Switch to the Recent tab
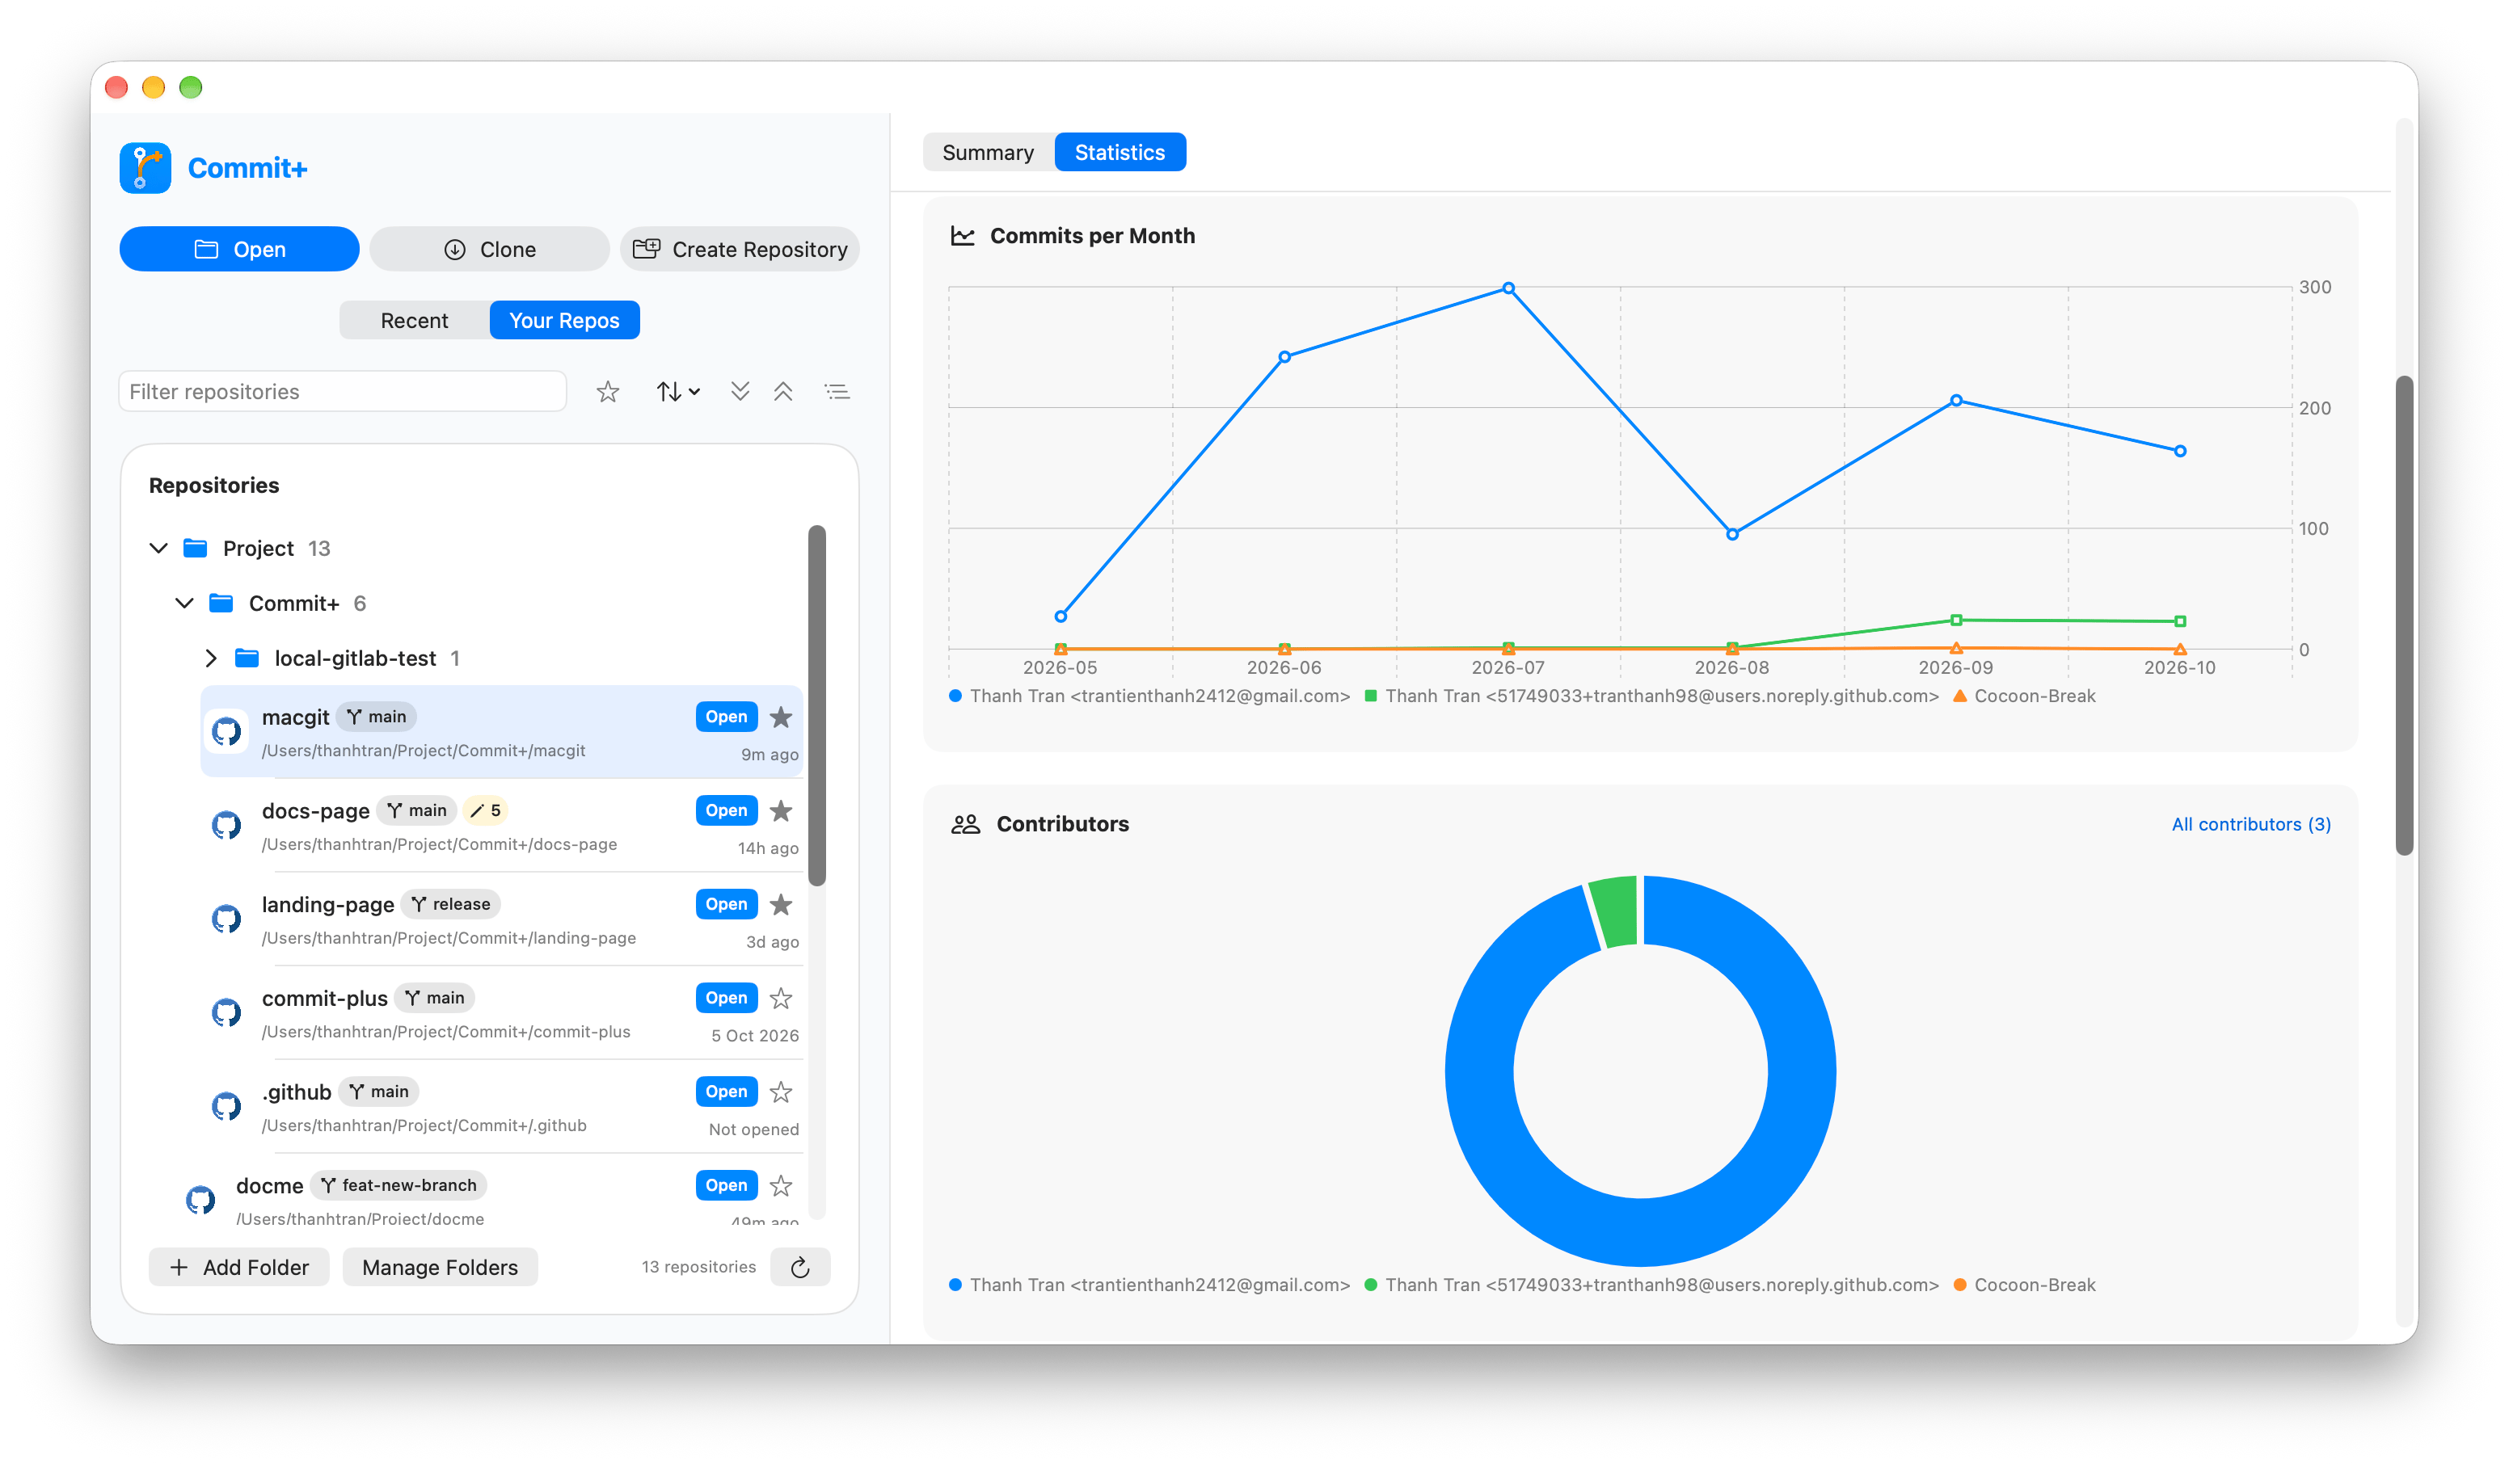Image resolution: width=2509 pixels, height=1464 pixels. 414,321
